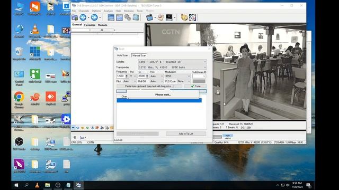Switch to the Favorites tab
The height and width of the screenshot is (190, 339).
click(x=90, y=25)
